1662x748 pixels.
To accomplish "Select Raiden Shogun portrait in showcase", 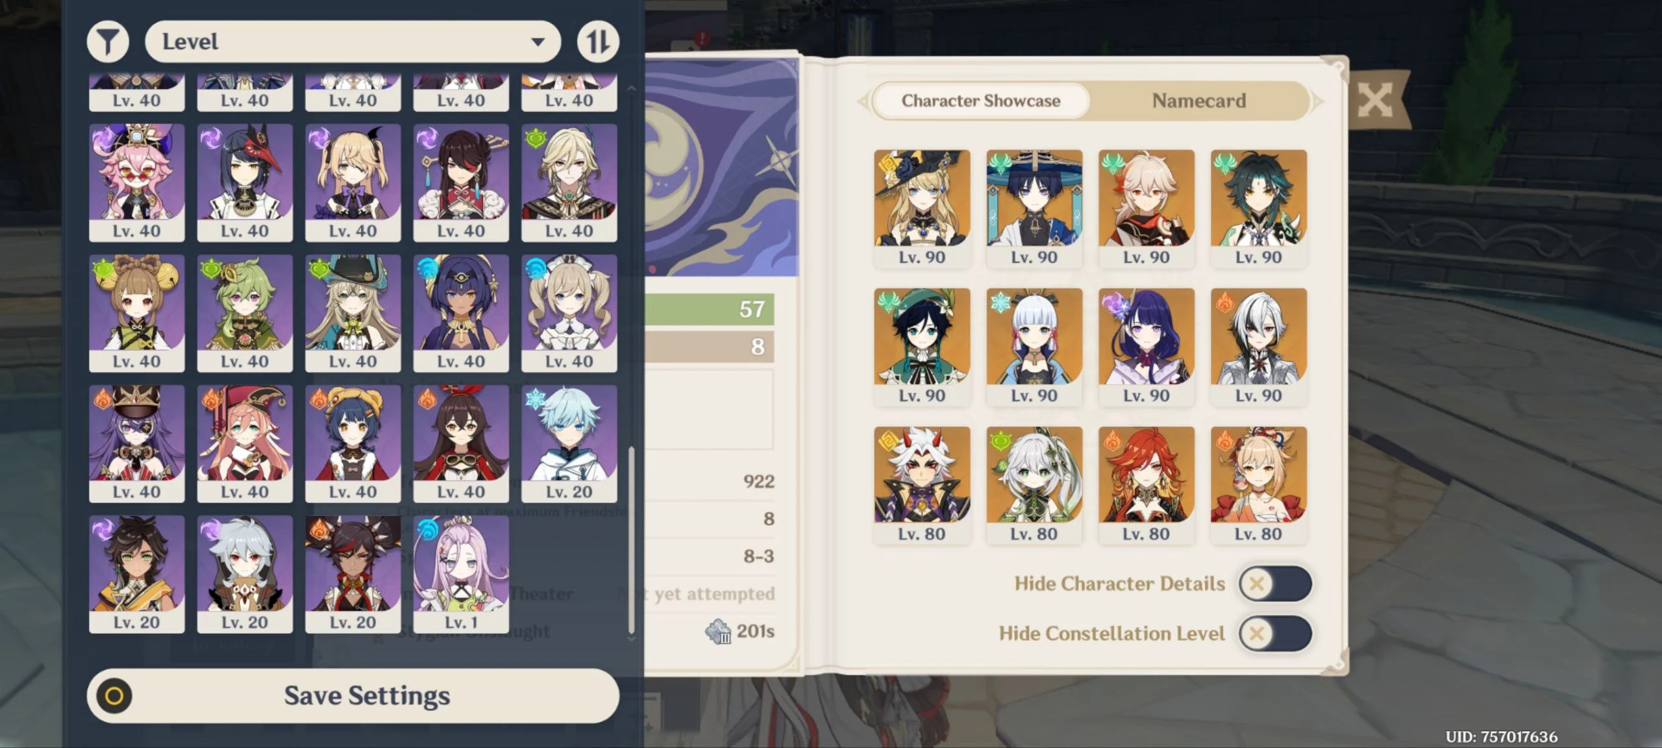I will tap(1146, 347).
